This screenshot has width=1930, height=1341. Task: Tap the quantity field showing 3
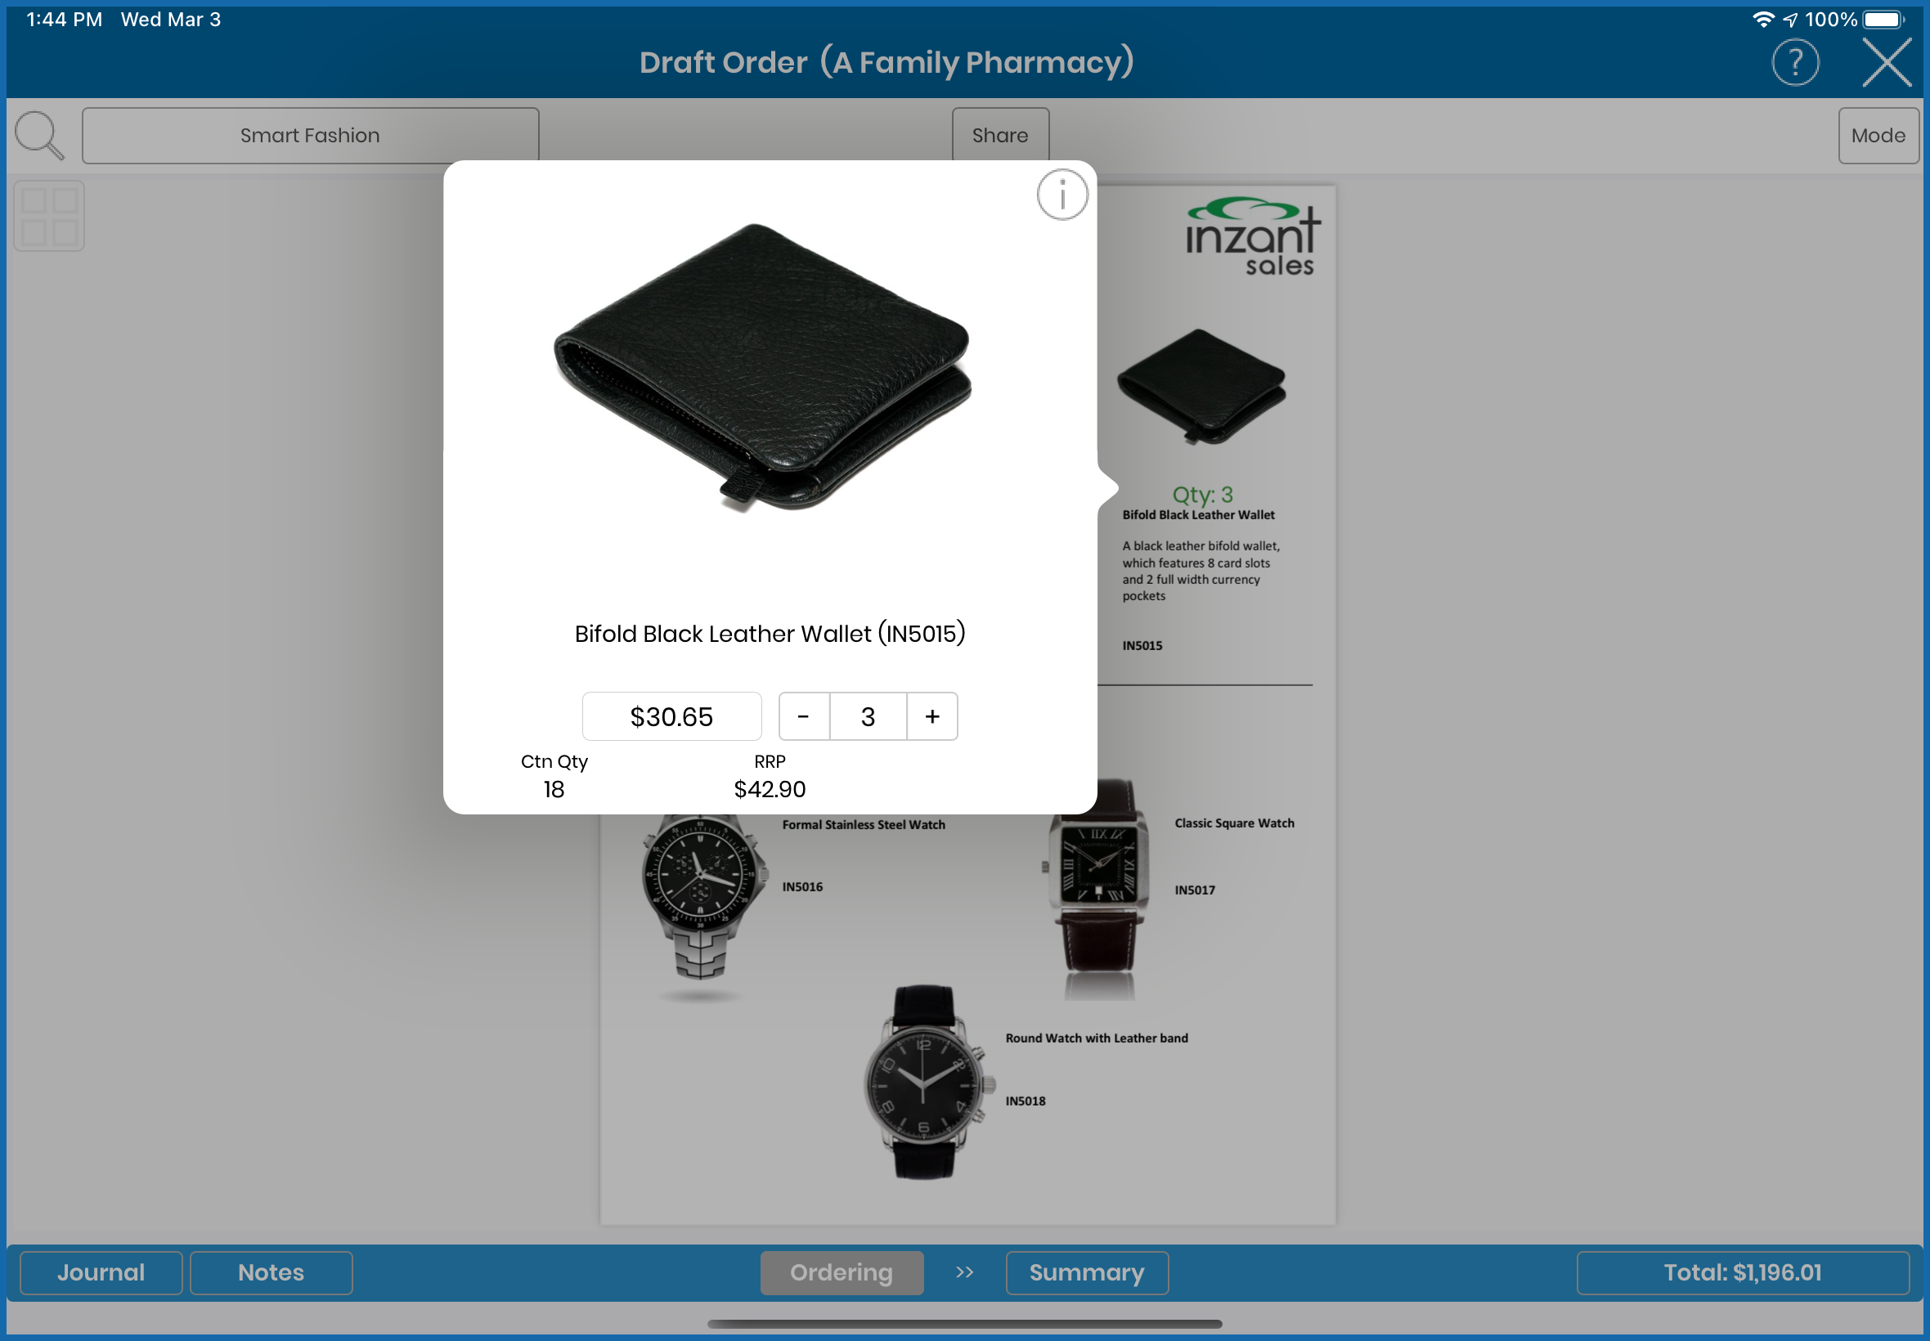click(x=868, y=717)
